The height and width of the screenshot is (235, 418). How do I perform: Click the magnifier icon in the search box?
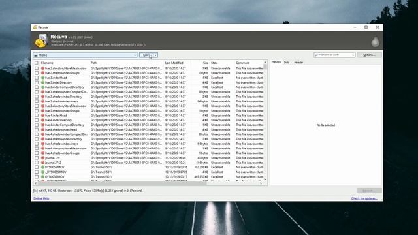point(316,55)
